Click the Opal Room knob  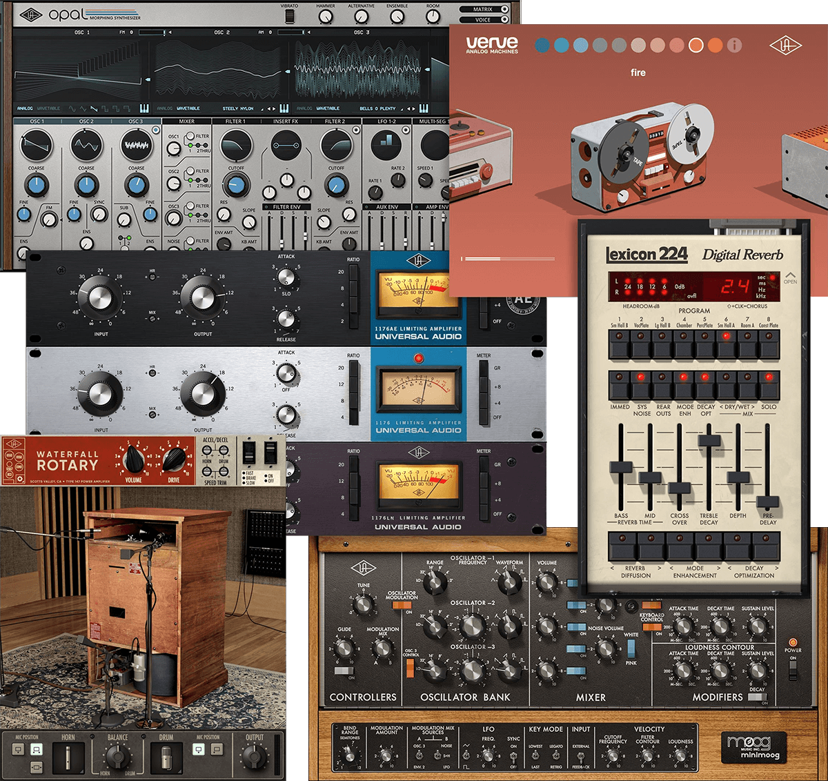pos(433,17)
